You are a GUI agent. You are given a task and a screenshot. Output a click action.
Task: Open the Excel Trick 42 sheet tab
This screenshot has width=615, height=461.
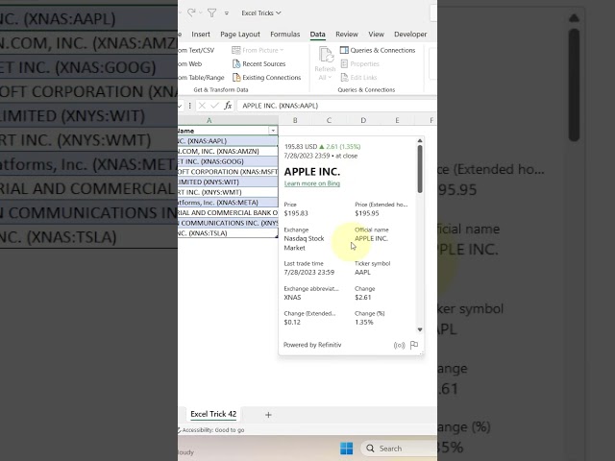point(213,414)
